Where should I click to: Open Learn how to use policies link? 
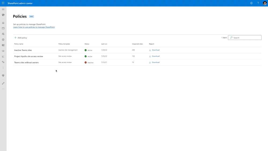[34, 27]
